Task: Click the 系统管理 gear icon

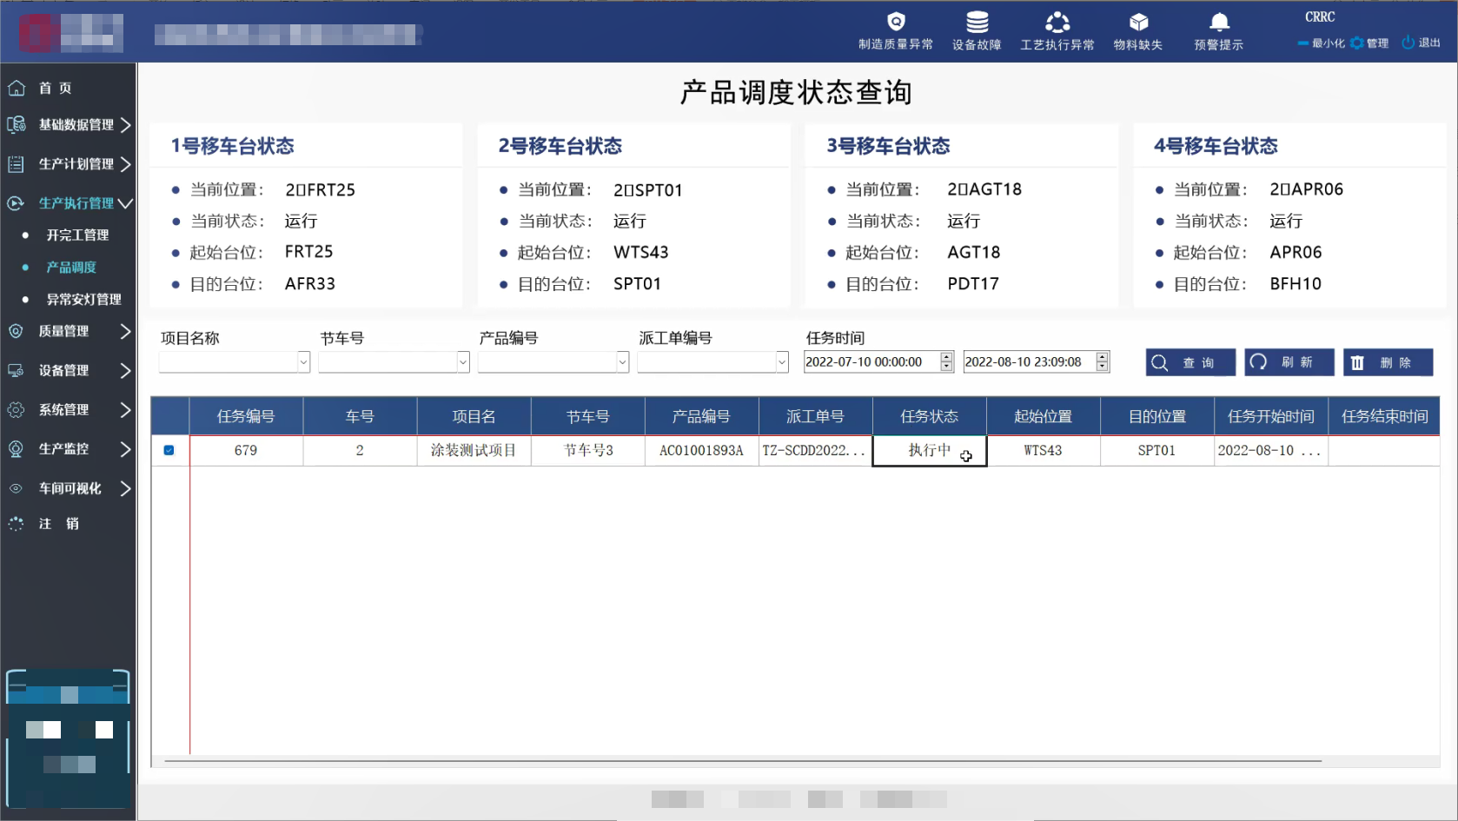Action: coord(16,409)
